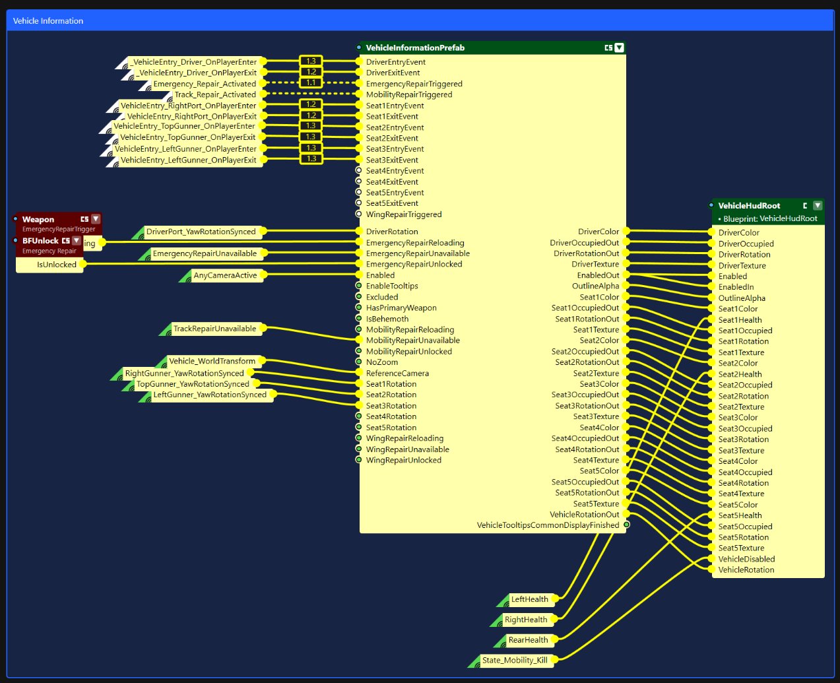Click the green EnableTooltips input port
Image resolution: width=840 pixels, height=683 pixels.
[x=359, y=286]
